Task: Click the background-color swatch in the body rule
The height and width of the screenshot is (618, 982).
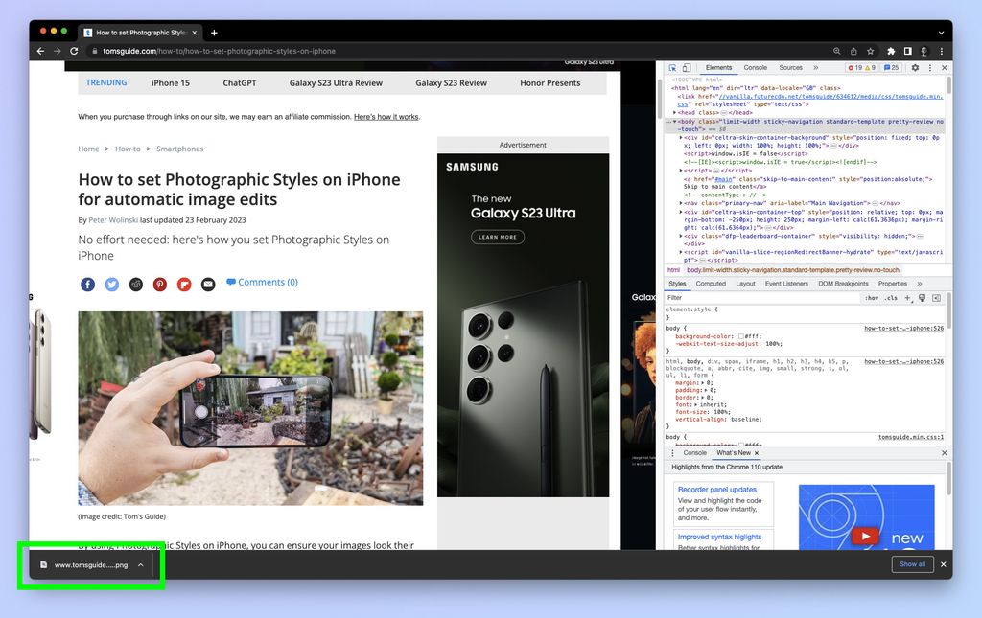Action: pyautogui.click(x=740, y=337)
